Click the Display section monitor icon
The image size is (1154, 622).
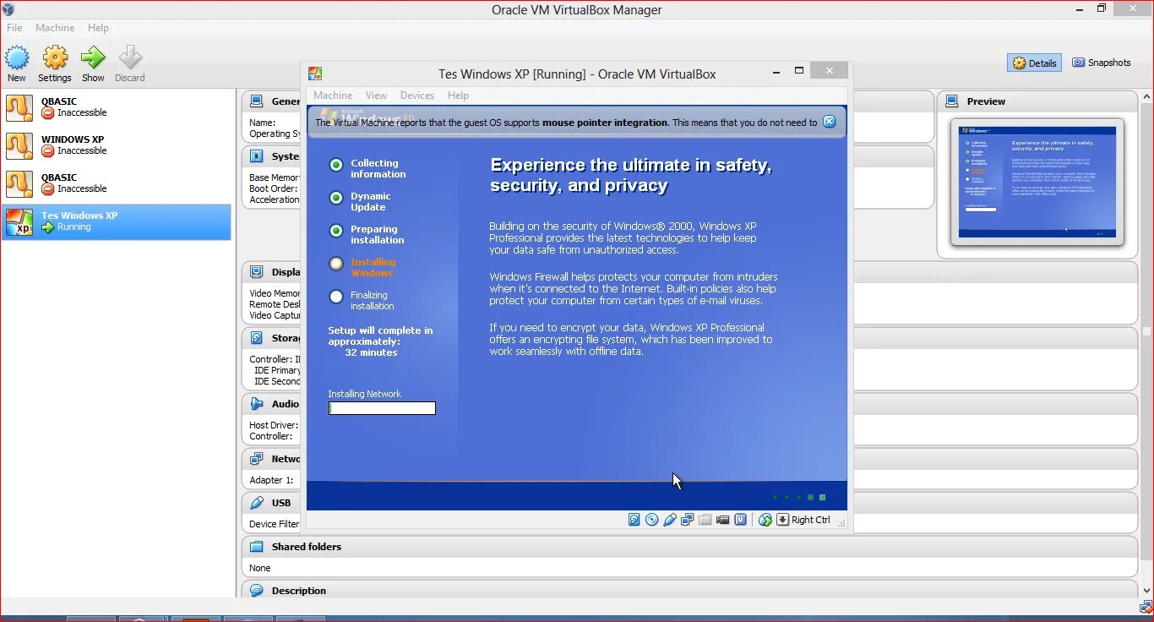coord(256,272)
